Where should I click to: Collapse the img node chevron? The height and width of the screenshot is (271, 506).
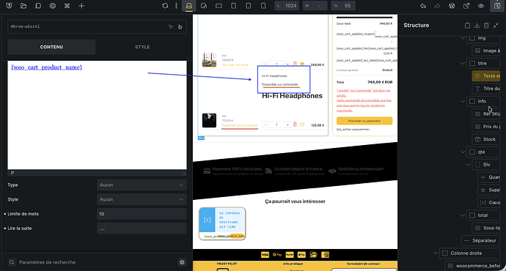(463, 38)
